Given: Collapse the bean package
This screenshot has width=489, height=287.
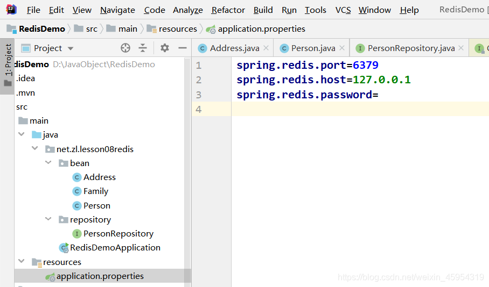Looking at the screenshot, I should [48, 162].
